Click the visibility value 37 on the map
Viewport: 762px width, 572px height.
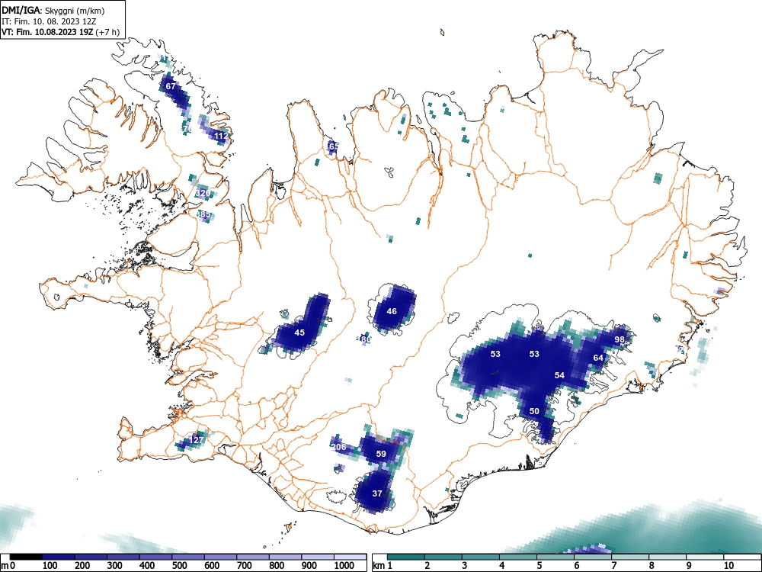[x=377, y=493]
